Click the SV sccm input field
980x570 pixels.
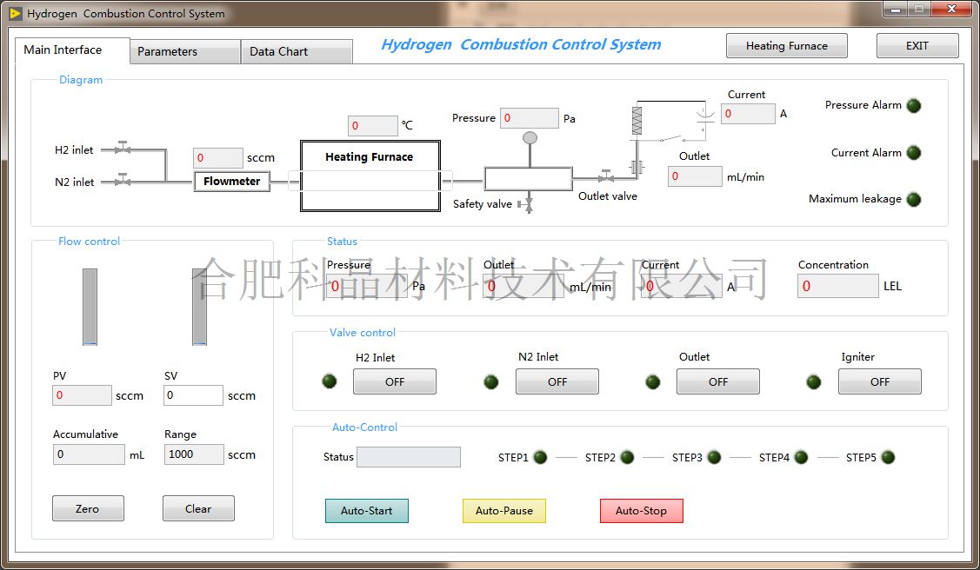tap(193, 395)
